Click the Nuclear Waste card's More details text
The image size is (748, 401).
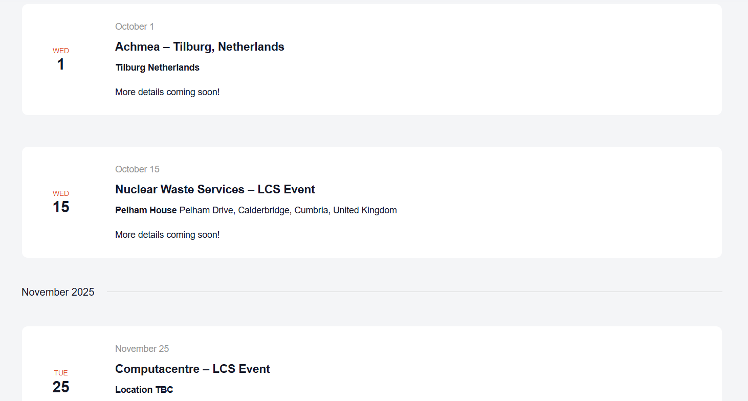(167, 235)
